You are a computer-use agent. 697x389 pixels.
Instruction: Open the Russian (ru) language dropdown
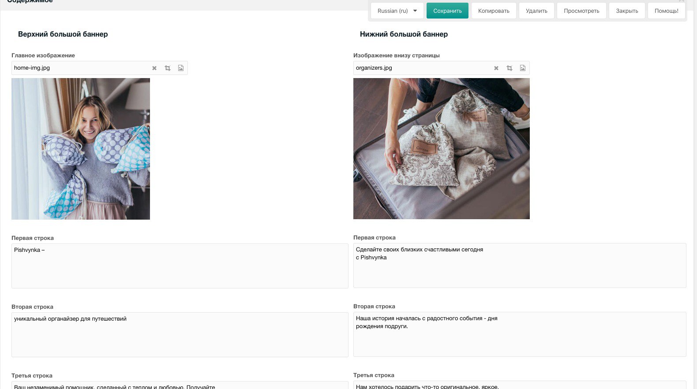[x=397, y=11]
